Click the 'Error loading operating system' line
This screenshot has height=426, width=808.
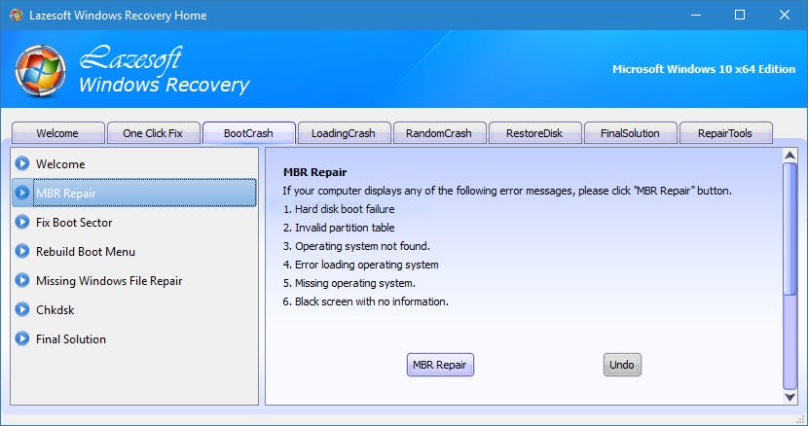361,265
